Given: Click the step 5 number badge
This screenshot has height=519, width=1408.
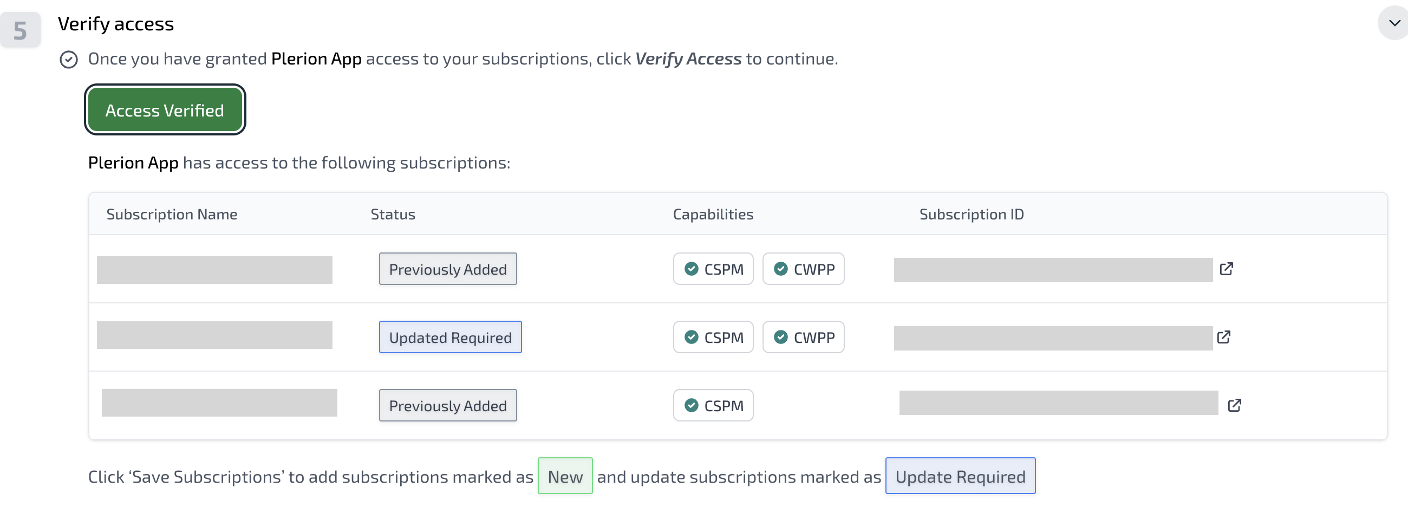Looking at the screenshot, I should point(20,30).
